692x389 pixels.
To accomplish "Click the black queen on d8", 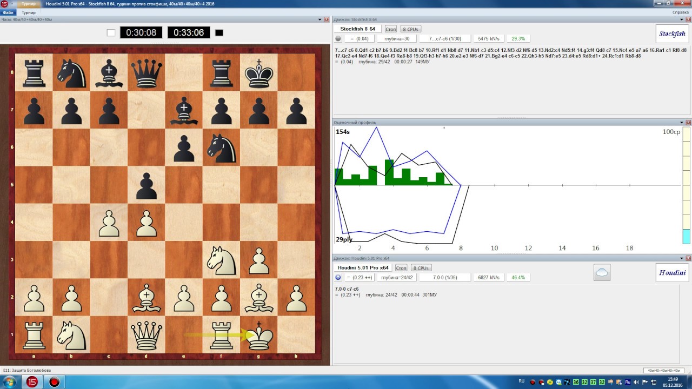I will 147,72.
